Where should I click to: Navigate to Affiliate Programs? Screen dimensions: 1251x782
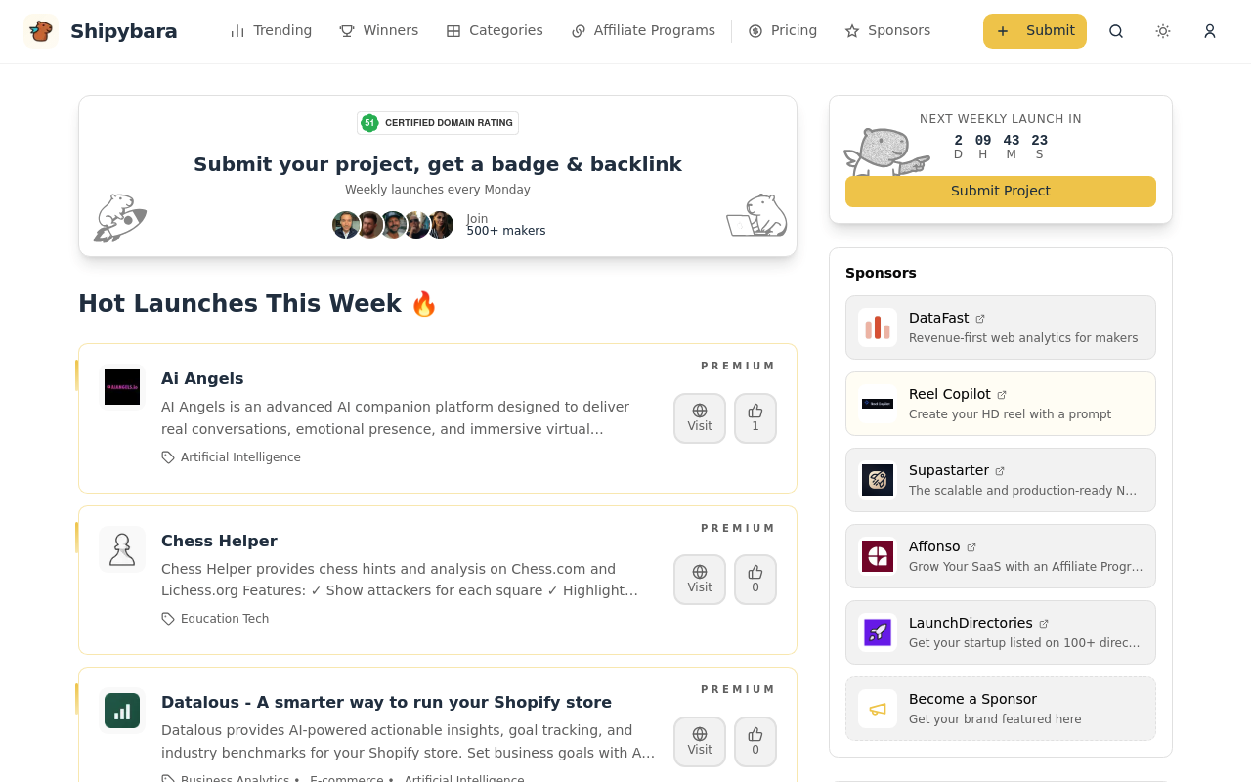(x=643, y=31)
